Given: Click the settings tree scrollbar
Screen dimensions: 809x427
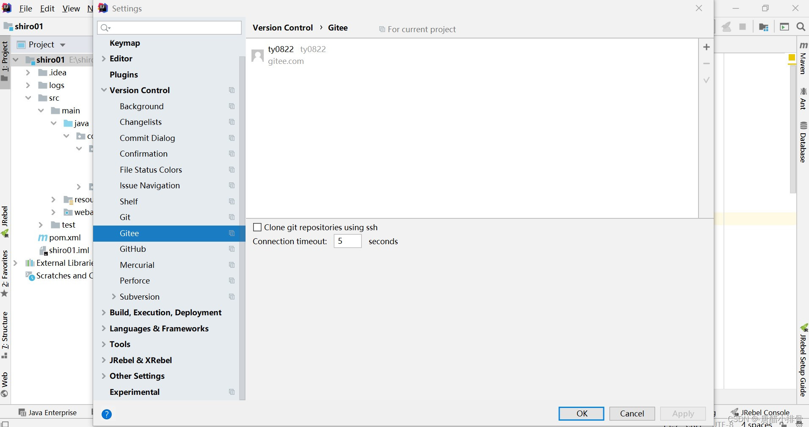Looking at the screenshot, I should point(242,229).
